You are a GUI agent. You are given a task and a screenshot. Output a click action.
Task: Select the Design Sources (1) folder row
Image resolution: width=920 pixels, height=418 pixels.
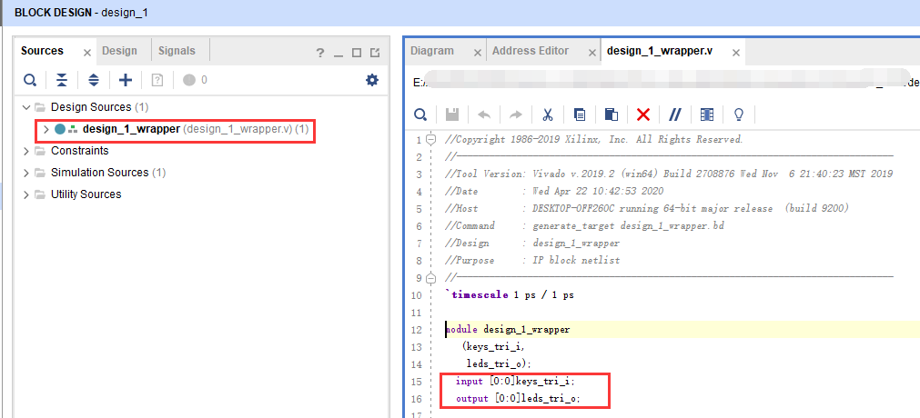(100, 107)
